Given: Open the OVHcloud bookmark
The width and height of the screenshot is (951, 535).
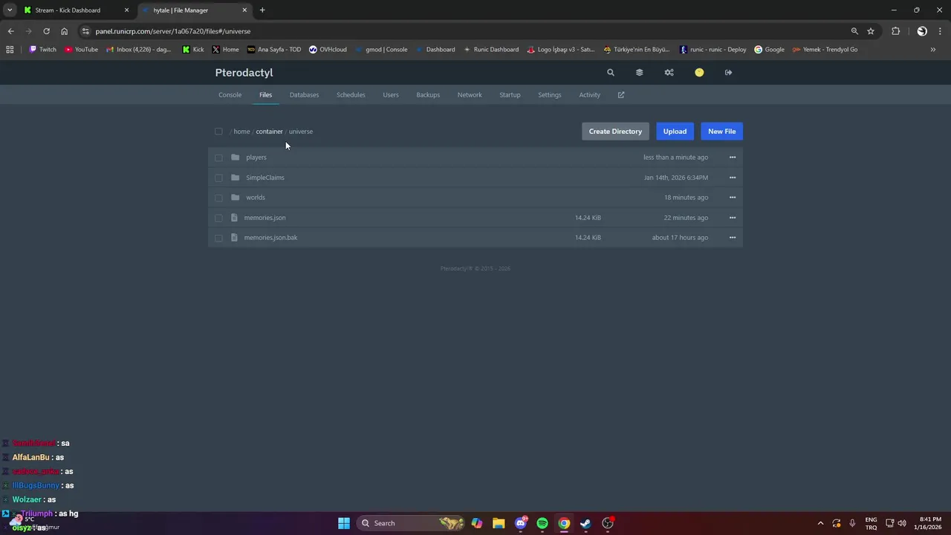Looking at the screenshot, I should pos(328,50).
